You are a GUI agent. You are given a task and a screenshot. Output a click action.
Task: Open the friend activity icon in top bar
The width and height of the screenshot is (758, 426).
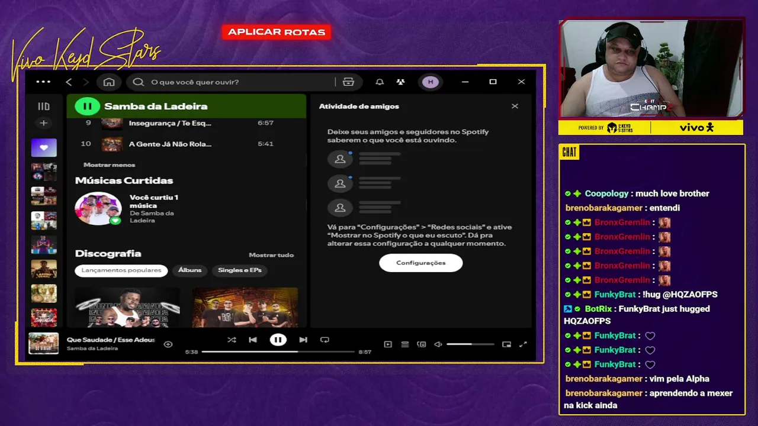tap(401, 82)
